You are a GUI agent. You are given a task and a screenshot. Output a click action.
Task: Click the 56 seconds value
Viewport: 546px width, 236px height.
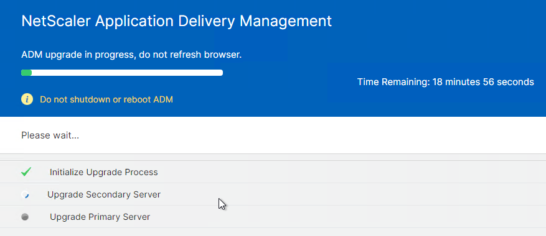[509, 82]
